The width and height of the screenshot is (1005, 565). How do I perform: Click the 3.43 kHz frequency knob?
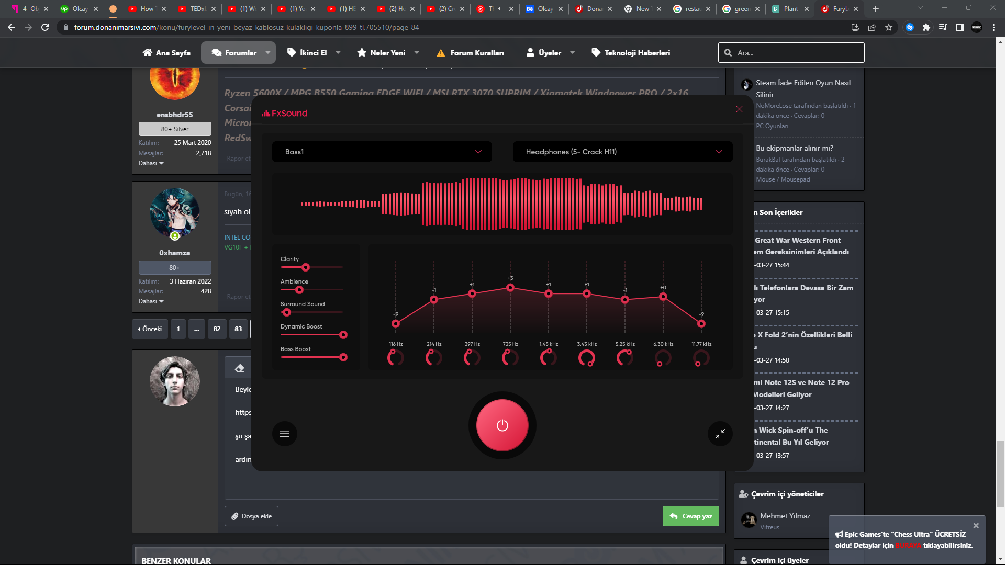[587, 358]
